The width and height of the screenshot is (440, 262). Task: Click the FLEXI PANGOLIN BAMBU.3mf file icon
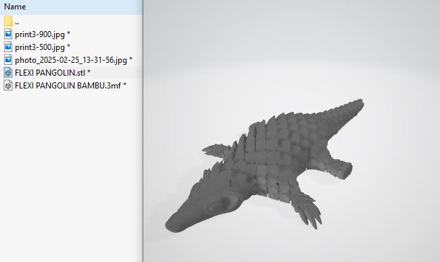(x=8, y=86)
